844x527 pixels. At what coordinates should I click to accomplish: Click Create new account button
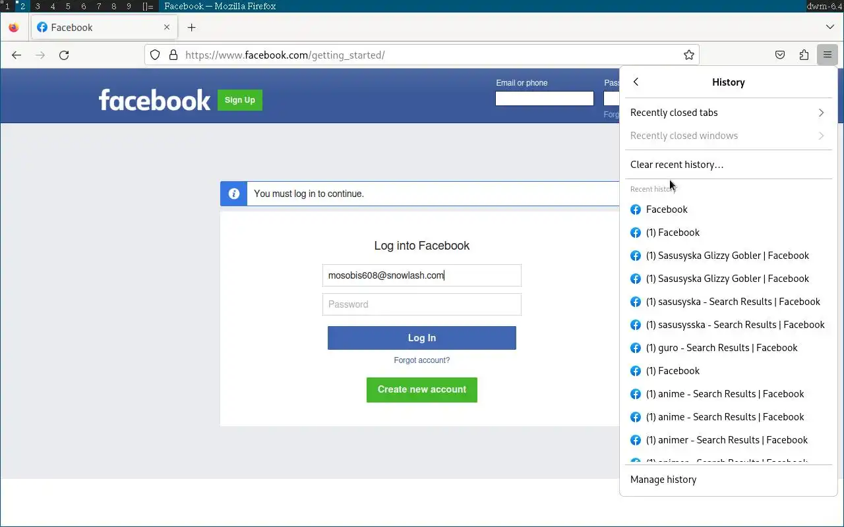pyautogui.click(x=422, y=389)
